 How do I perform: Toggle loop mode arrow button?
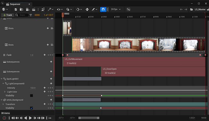point(50,118)
